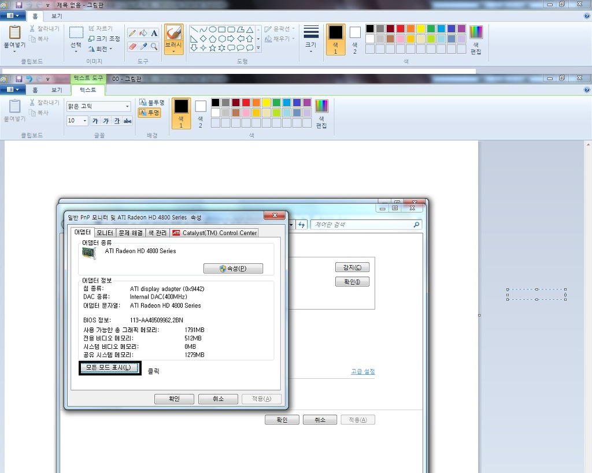Click 감지(C) button
The image size is (592, 473).
(x=352, y=267)
